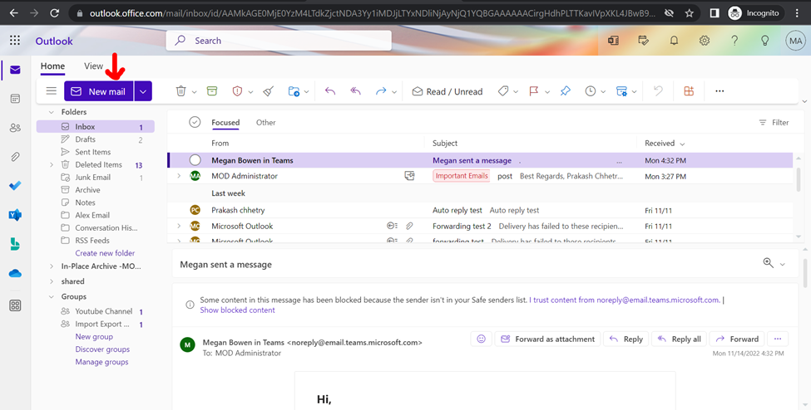811x410 pixels.
Task: Click the Help question mark icon
Action: 734,41
